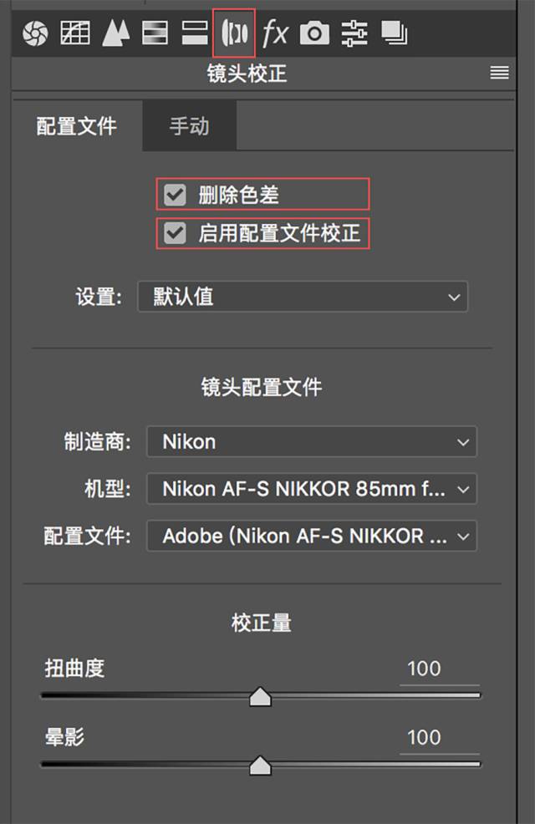This screenshot has height=824, width=535.
Task: Uncheck 删除色差 (Remove Chromatic Aberration)
Action: coord(175,194)
